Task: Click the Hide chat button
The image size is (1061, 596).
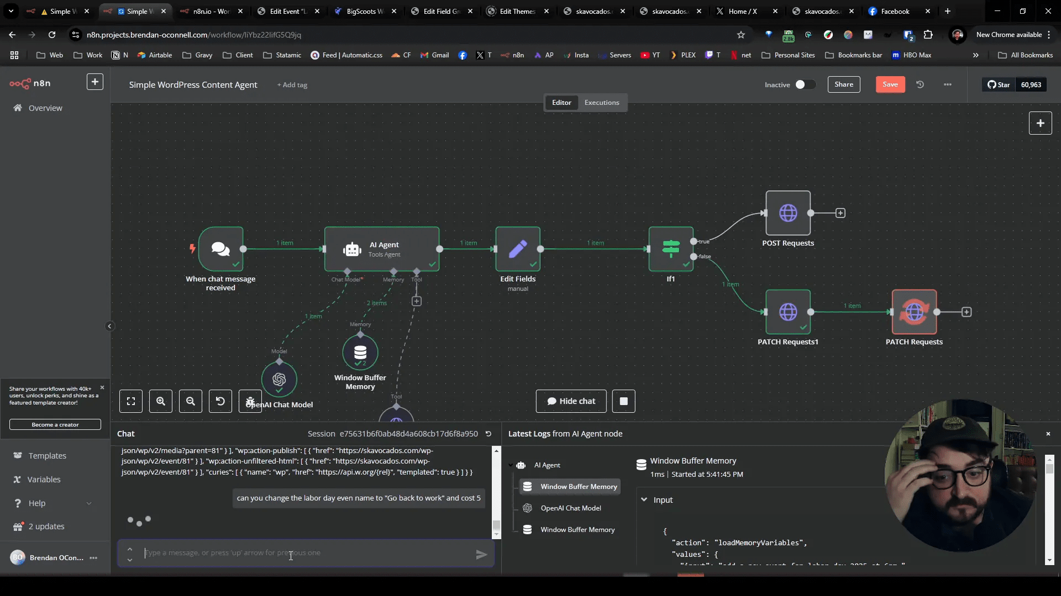Action: [x=571, y=401]
